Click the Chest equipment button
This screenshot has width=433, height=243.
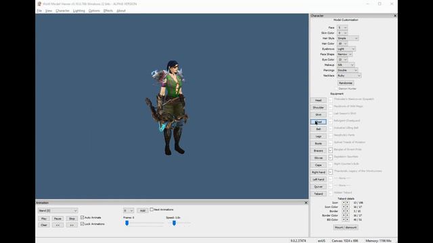[x=319, y=122]
